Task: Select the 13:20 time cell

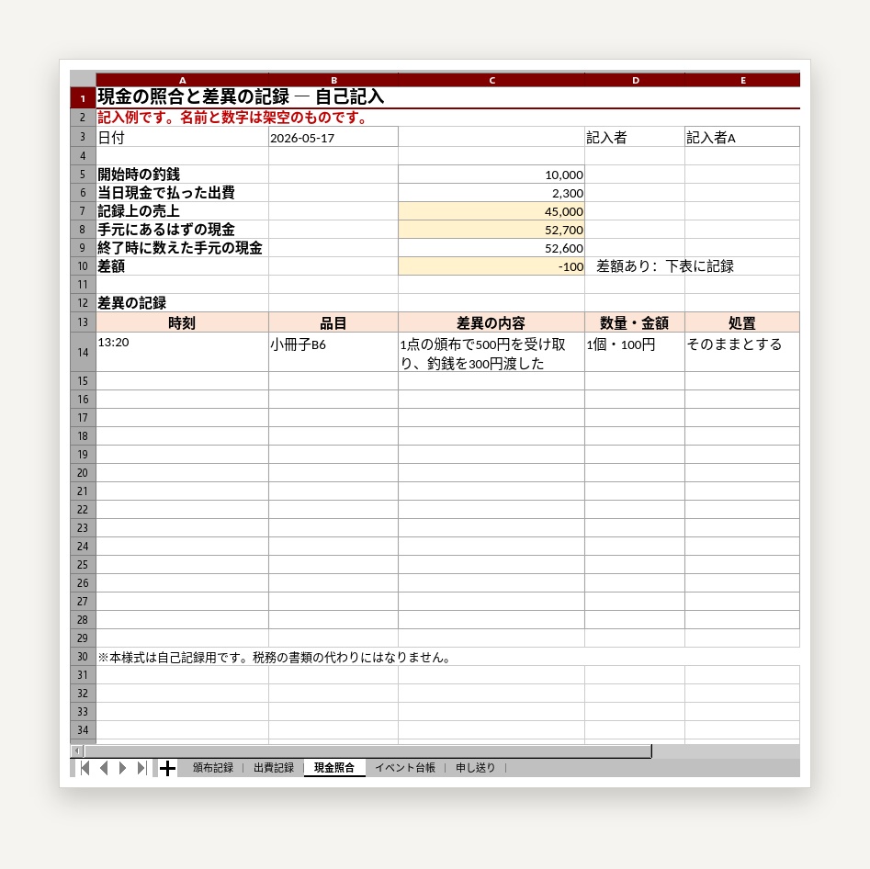Action: pos(182,352)
